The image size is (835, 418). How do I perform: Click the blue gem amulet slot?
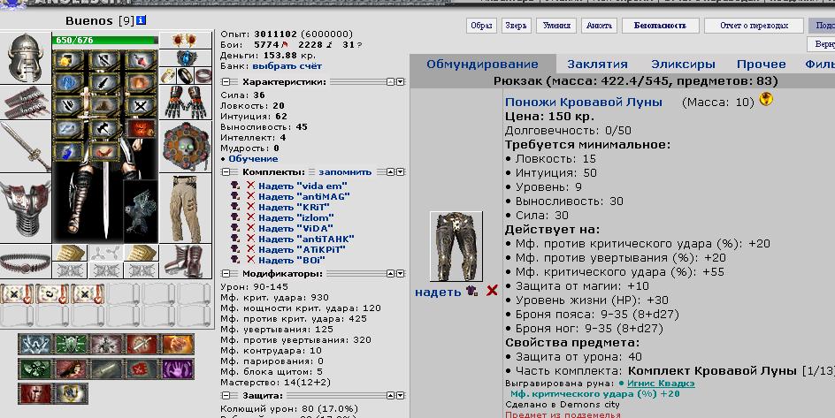coord(186,58)
